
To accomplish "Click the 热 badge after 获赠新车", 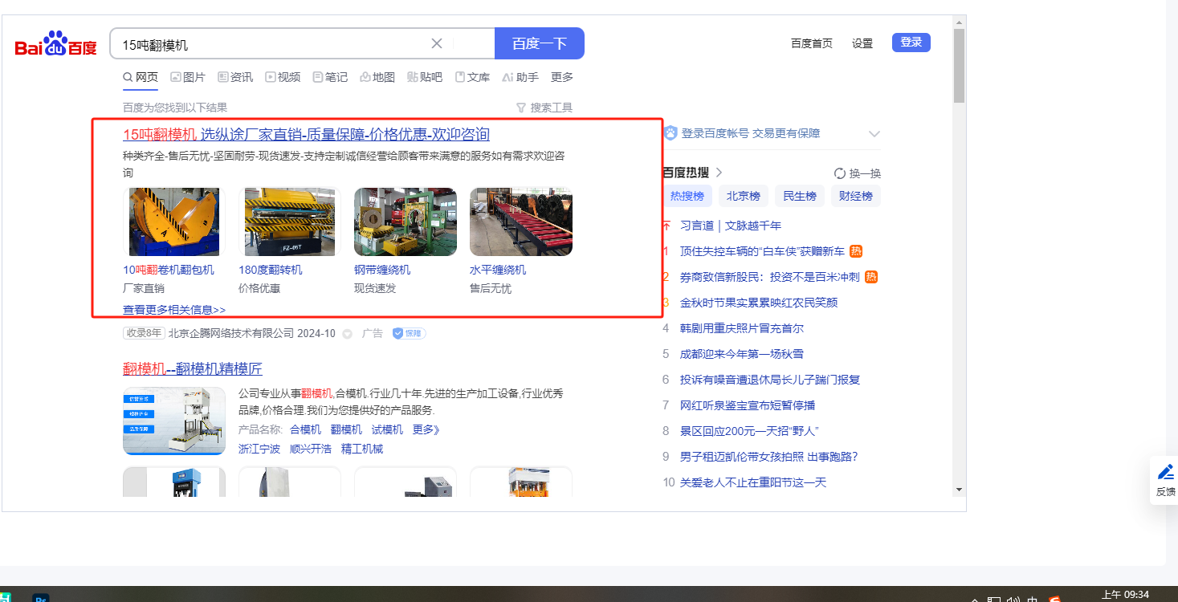I will pos(856,251).
